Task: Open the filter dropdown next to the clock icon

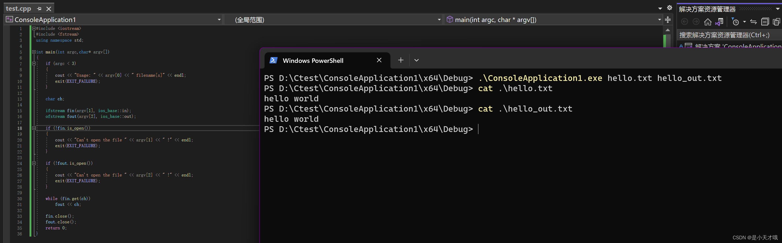Action: pyautogui.click(x=745, y=21)
